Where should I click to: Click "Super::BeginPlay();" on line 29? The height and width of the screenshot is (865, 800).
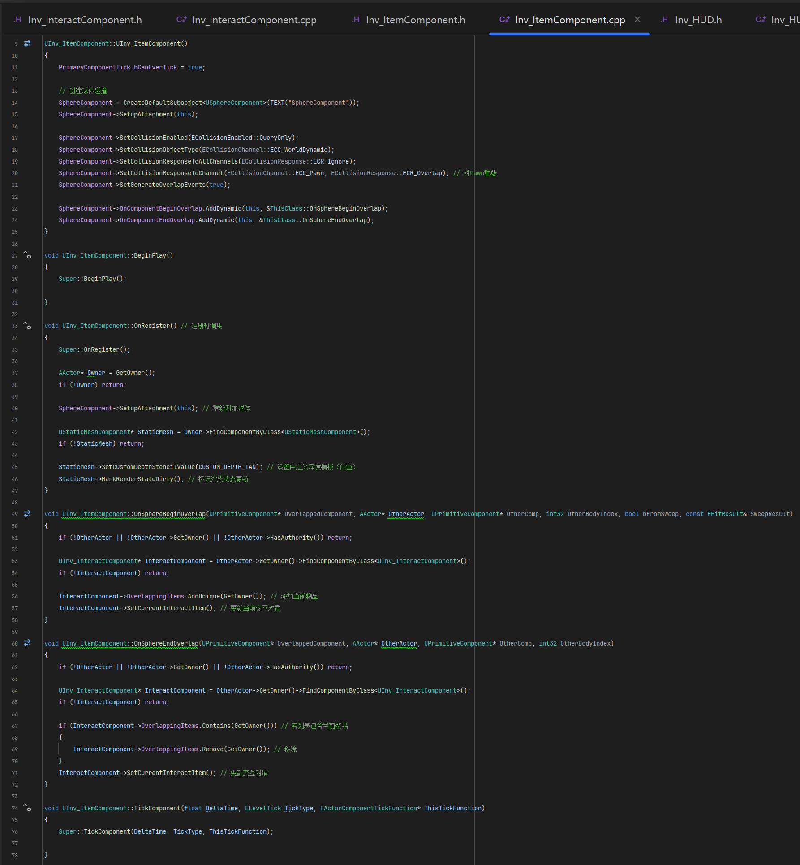pos(93,279)
